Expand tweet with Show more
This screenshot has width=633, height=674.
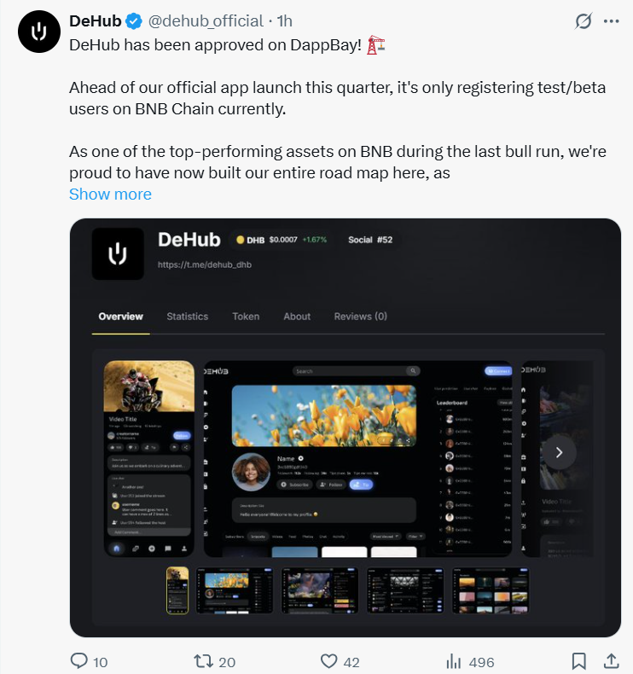coord(110,195)
